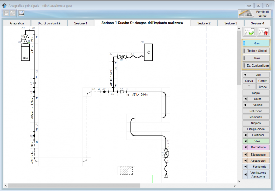Viewport: 275px width, 191px height.
Task: Select the valve symbol on the cylinder
Action: (x=26, y=39)
